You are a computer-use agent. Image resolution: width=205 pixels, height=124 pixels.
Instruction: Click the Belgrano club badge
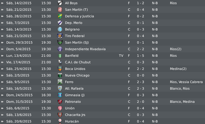pyautogui.click(x=60, y=29)
